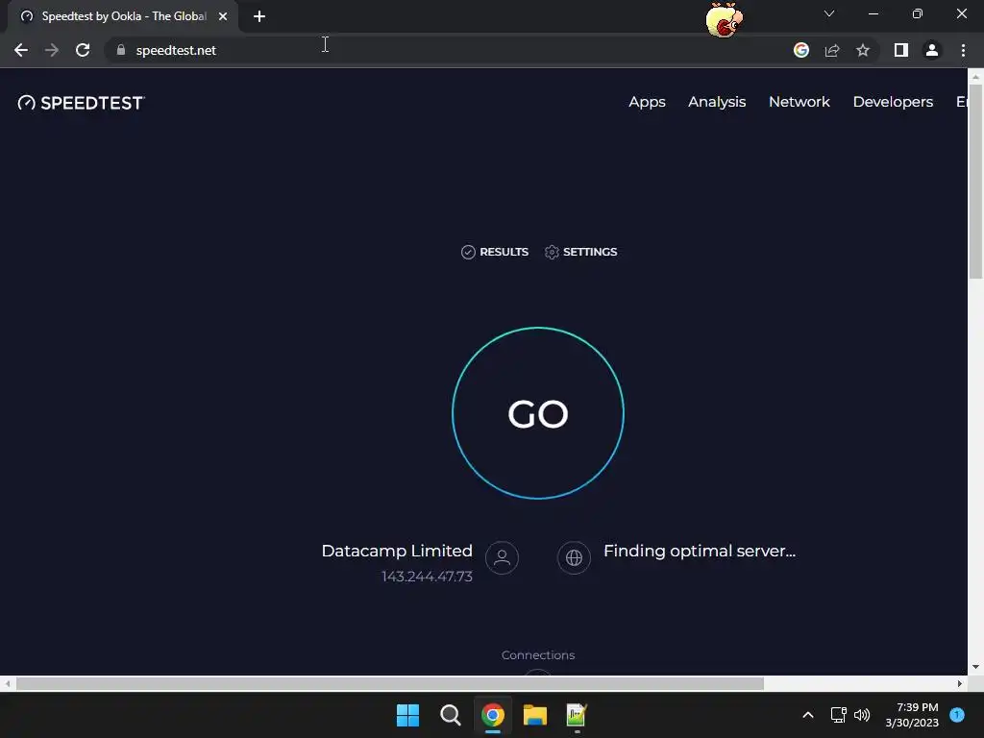Click the horizontal scrollbar thumb

[390, 683]
